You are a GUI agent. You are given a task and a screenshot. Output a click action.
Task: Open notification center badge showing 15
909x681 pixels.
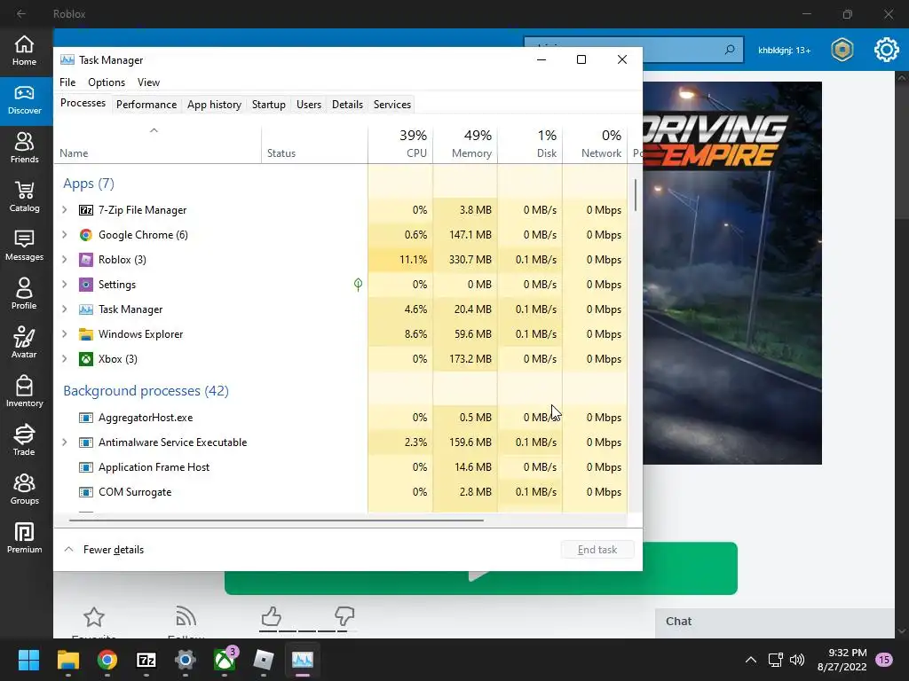[884, 660]
